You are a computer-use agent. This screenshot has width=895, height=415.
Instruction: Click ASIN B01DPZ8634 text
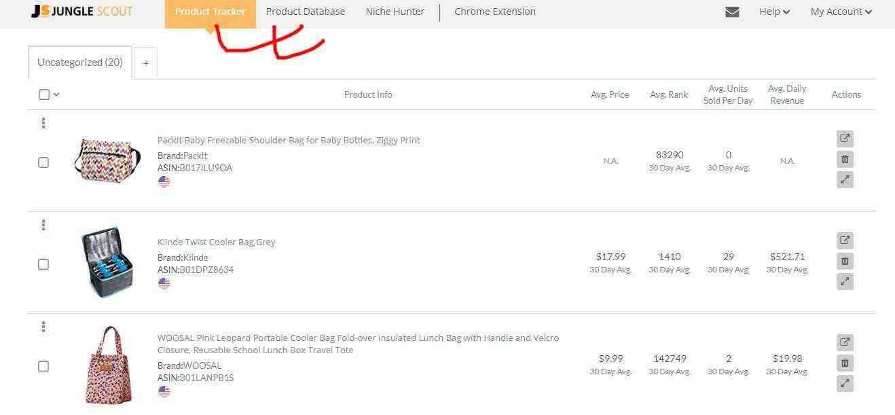tap(196, 270)
